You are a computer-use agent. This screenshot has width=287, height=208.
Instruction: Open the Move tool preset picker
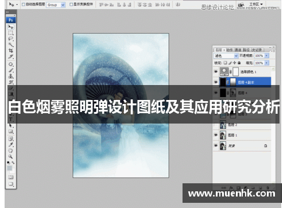coord(17,5)
